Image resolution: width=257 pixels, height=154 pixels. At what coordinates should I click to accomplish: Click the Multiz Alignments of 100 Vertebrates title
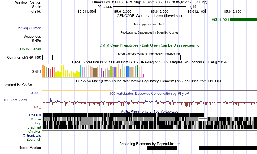point(149,111)
